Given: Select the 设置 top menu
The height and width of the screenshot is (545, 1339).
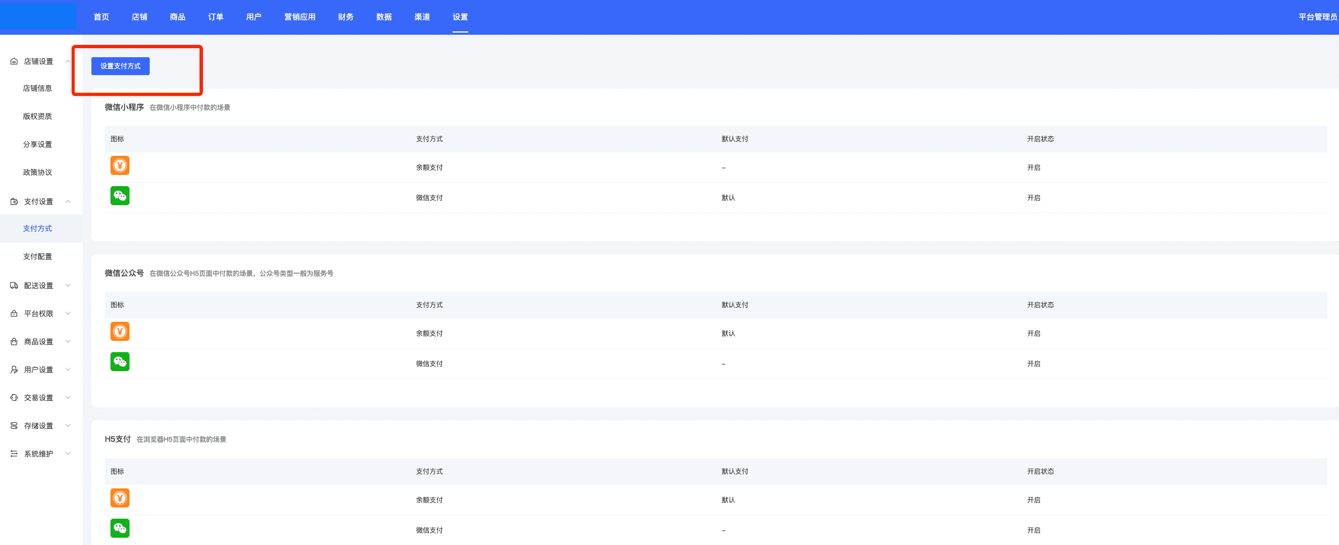Looking at the screenshot, I should (x=460, y=17).
